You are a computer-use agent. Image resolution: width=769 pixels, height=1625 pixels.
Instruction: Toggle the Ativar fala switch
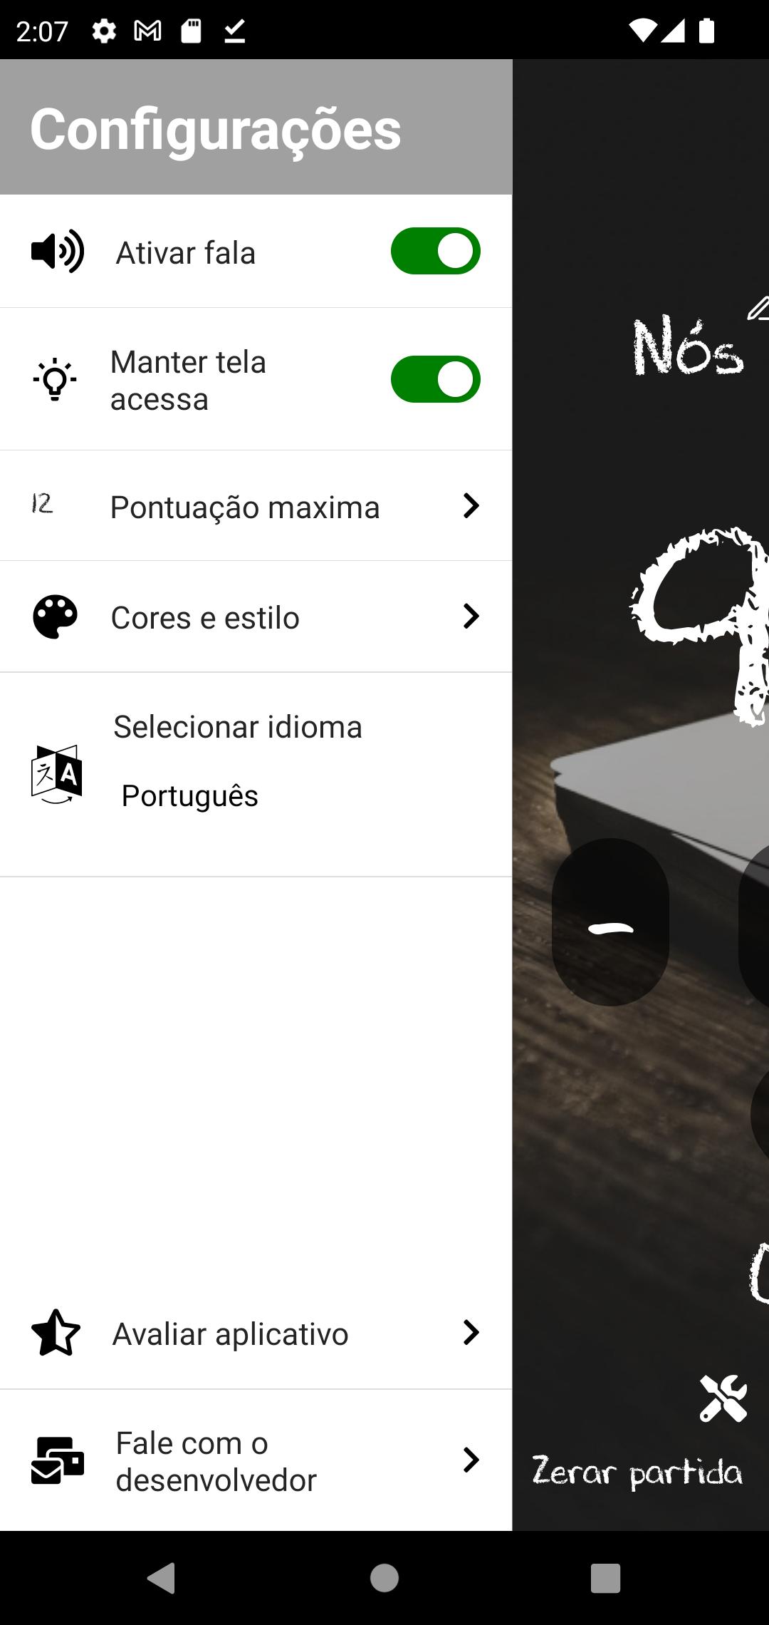[x=436, y=251]
